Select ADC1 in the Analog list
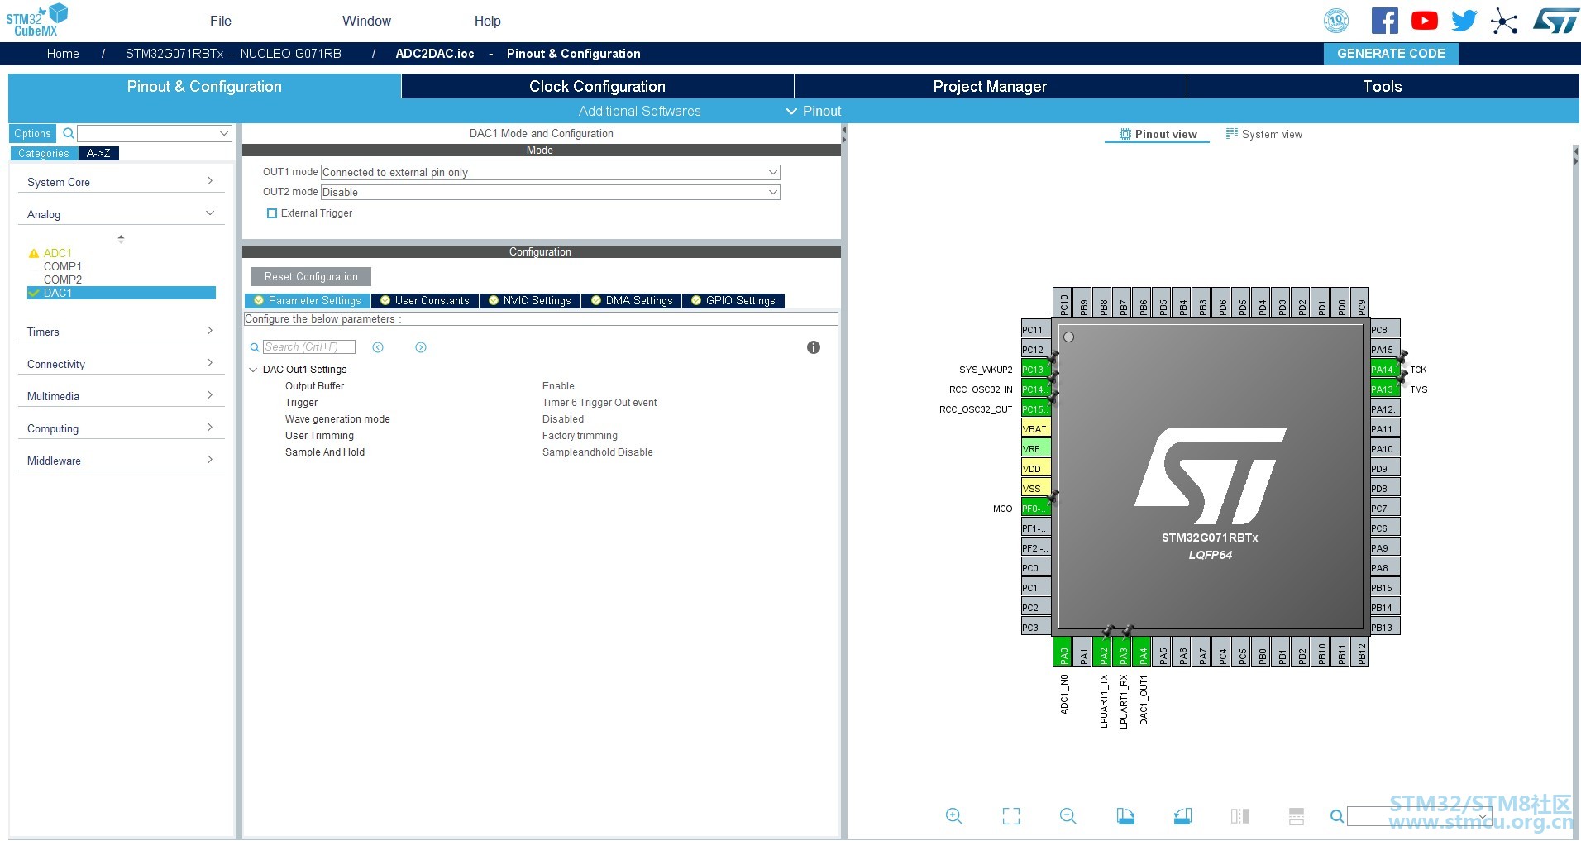Image resolution: width=1581 pixels, height=841 pixels. pos(58,253)
